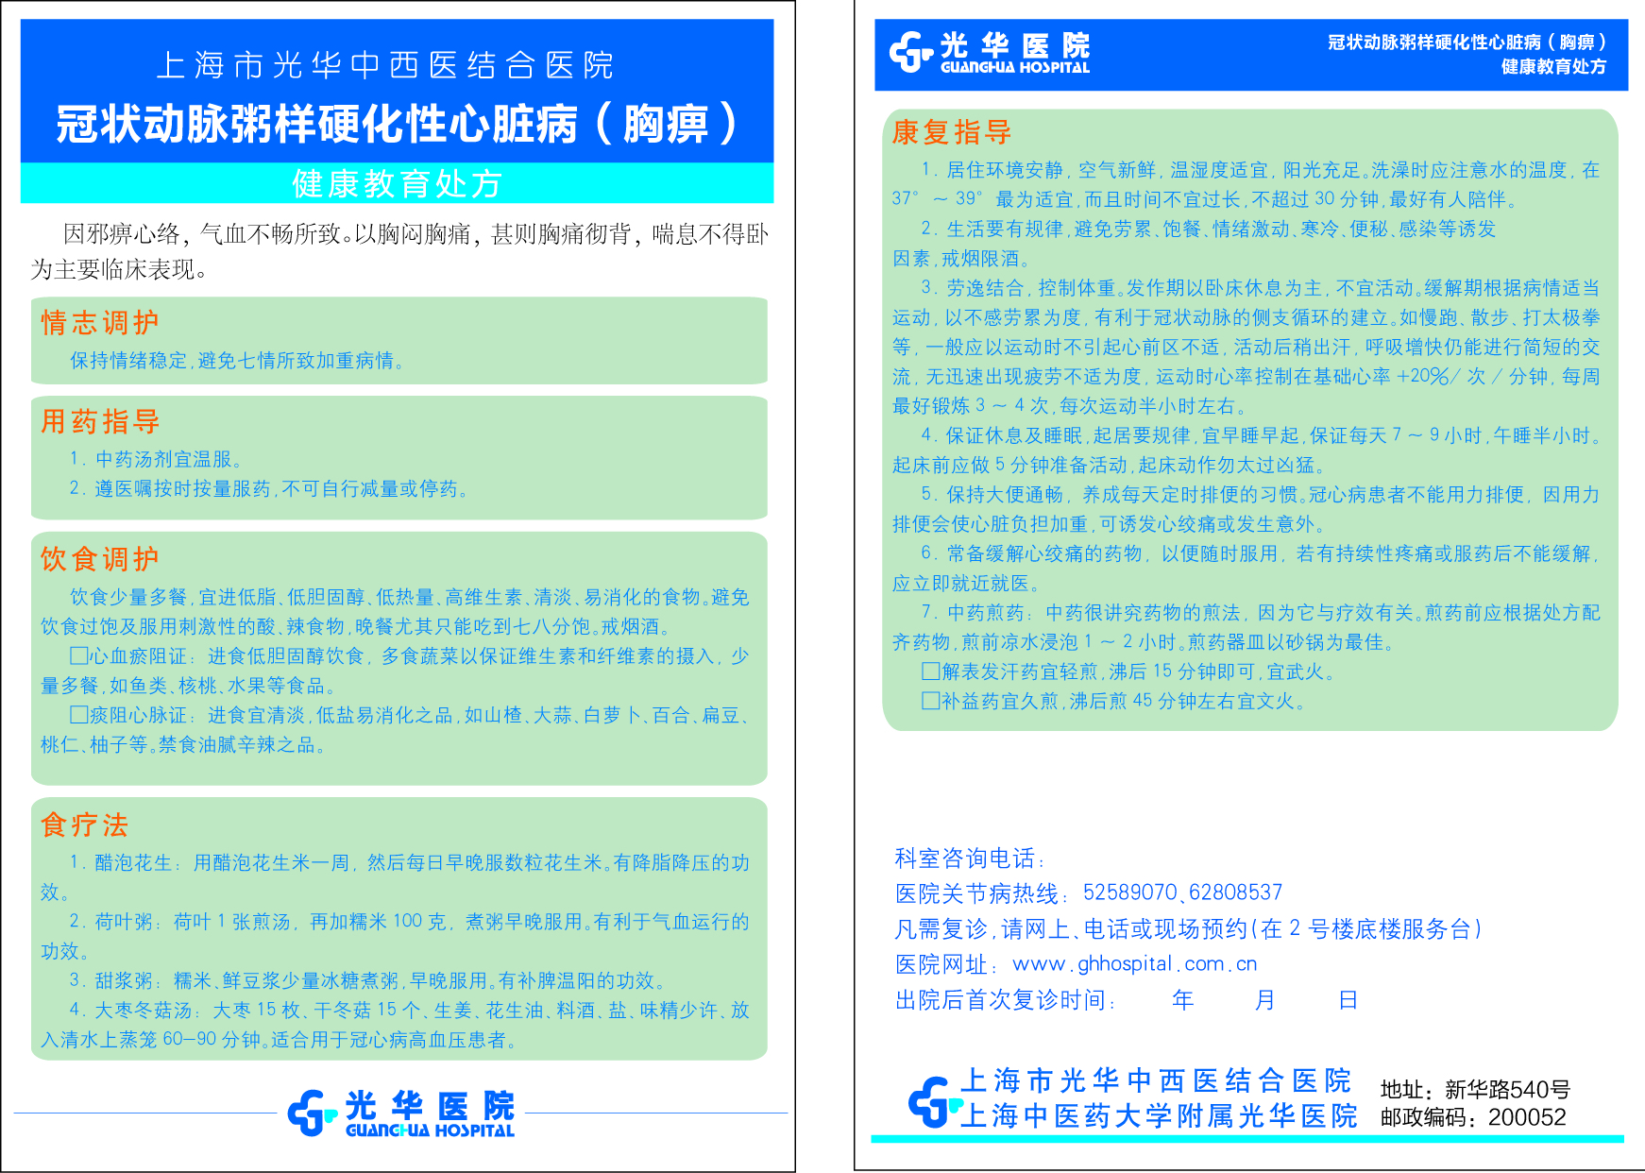Click the 饮食调护 section heading
1645x1173 pixels.
coord(100,559)
